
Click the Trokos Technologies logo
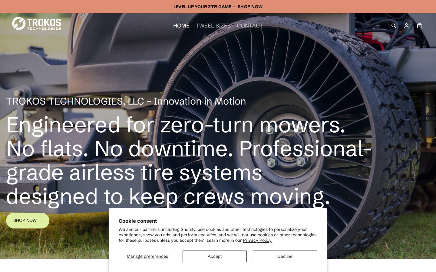pos(37,23)
